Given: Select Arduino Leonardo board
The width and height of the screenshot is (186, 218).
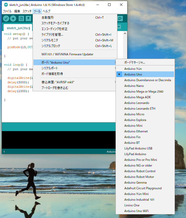Looking at the screenshot, I should click(x=145, y=103).
